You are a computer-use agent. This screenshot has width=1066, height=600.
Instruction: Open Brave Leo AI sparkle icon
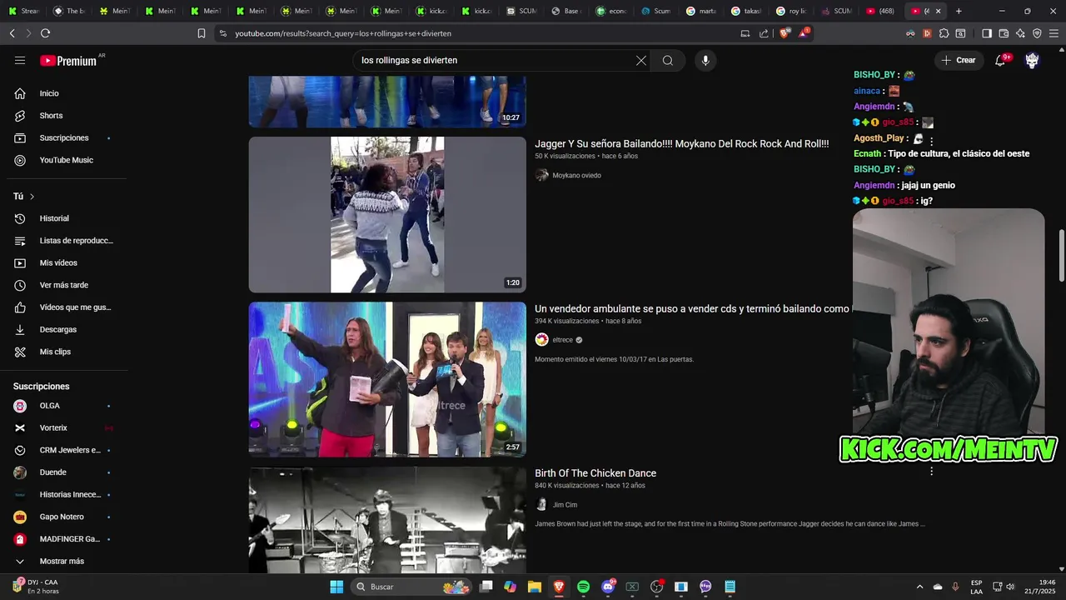pos(1020,33)
